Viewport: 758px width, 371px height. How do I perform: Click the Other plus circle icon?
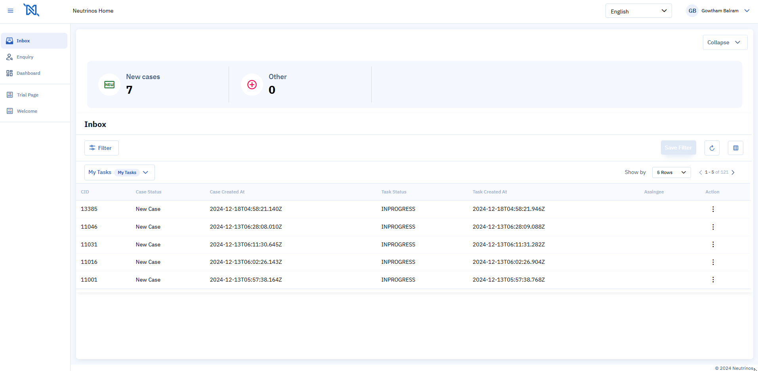252,85
